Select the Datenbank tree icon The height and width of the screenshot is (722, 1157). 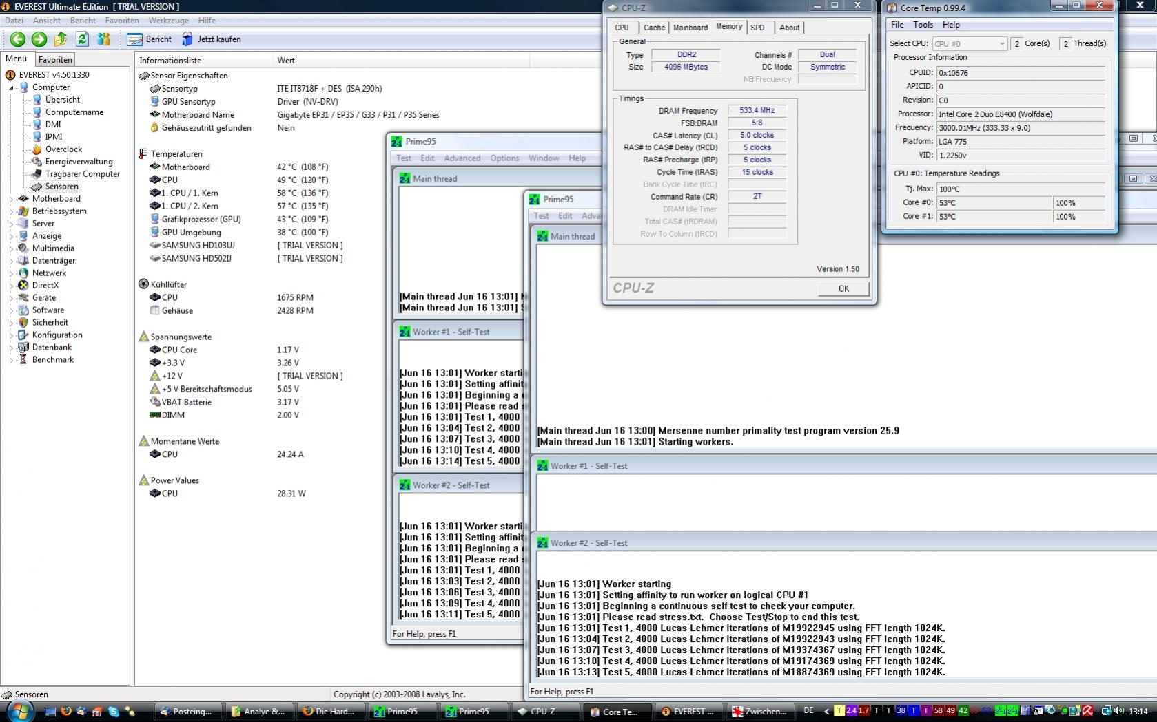click(x=23, y=348)
